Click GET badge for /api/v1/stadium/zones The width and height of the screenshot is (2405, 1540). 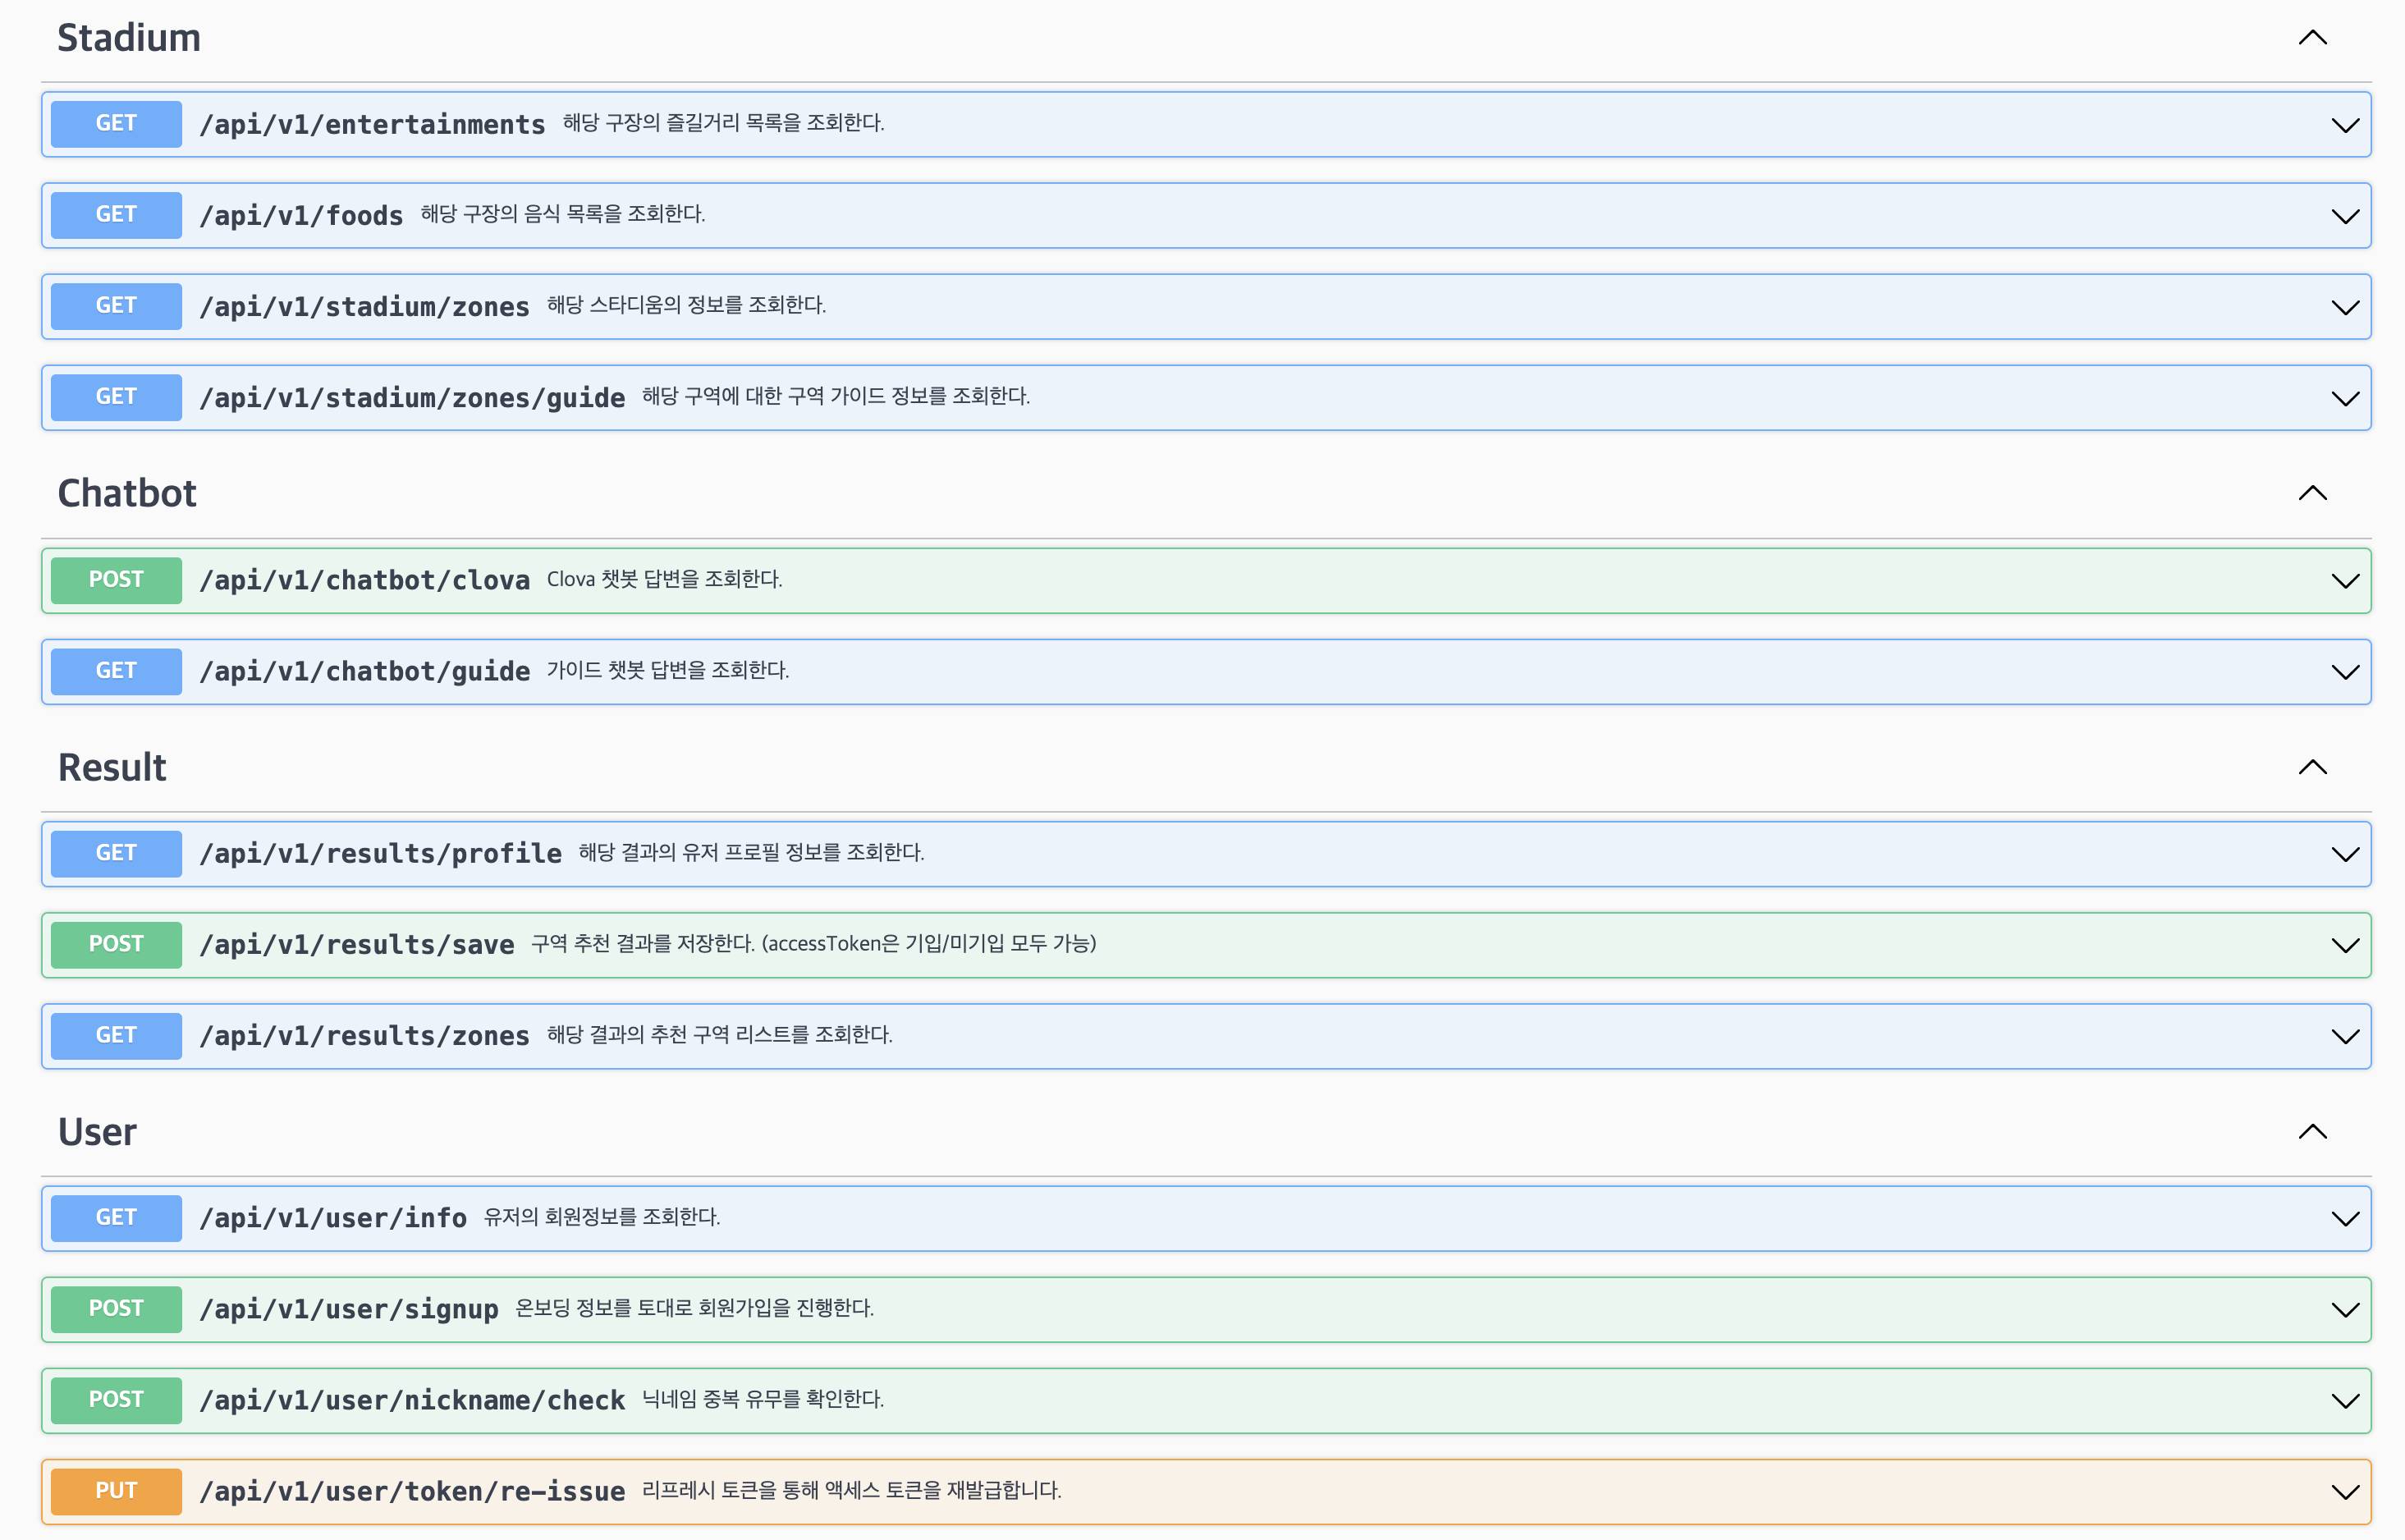pyautogui.click(x=116, y=306)
